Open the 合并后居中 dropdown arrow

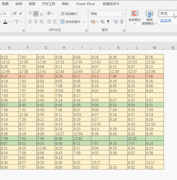pos(84,22)
